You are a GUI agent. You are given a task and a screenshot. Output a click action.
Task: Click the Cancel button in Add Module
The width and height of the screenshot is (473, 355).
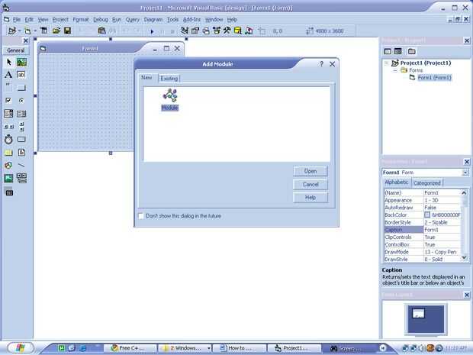(x=310, y=185)
